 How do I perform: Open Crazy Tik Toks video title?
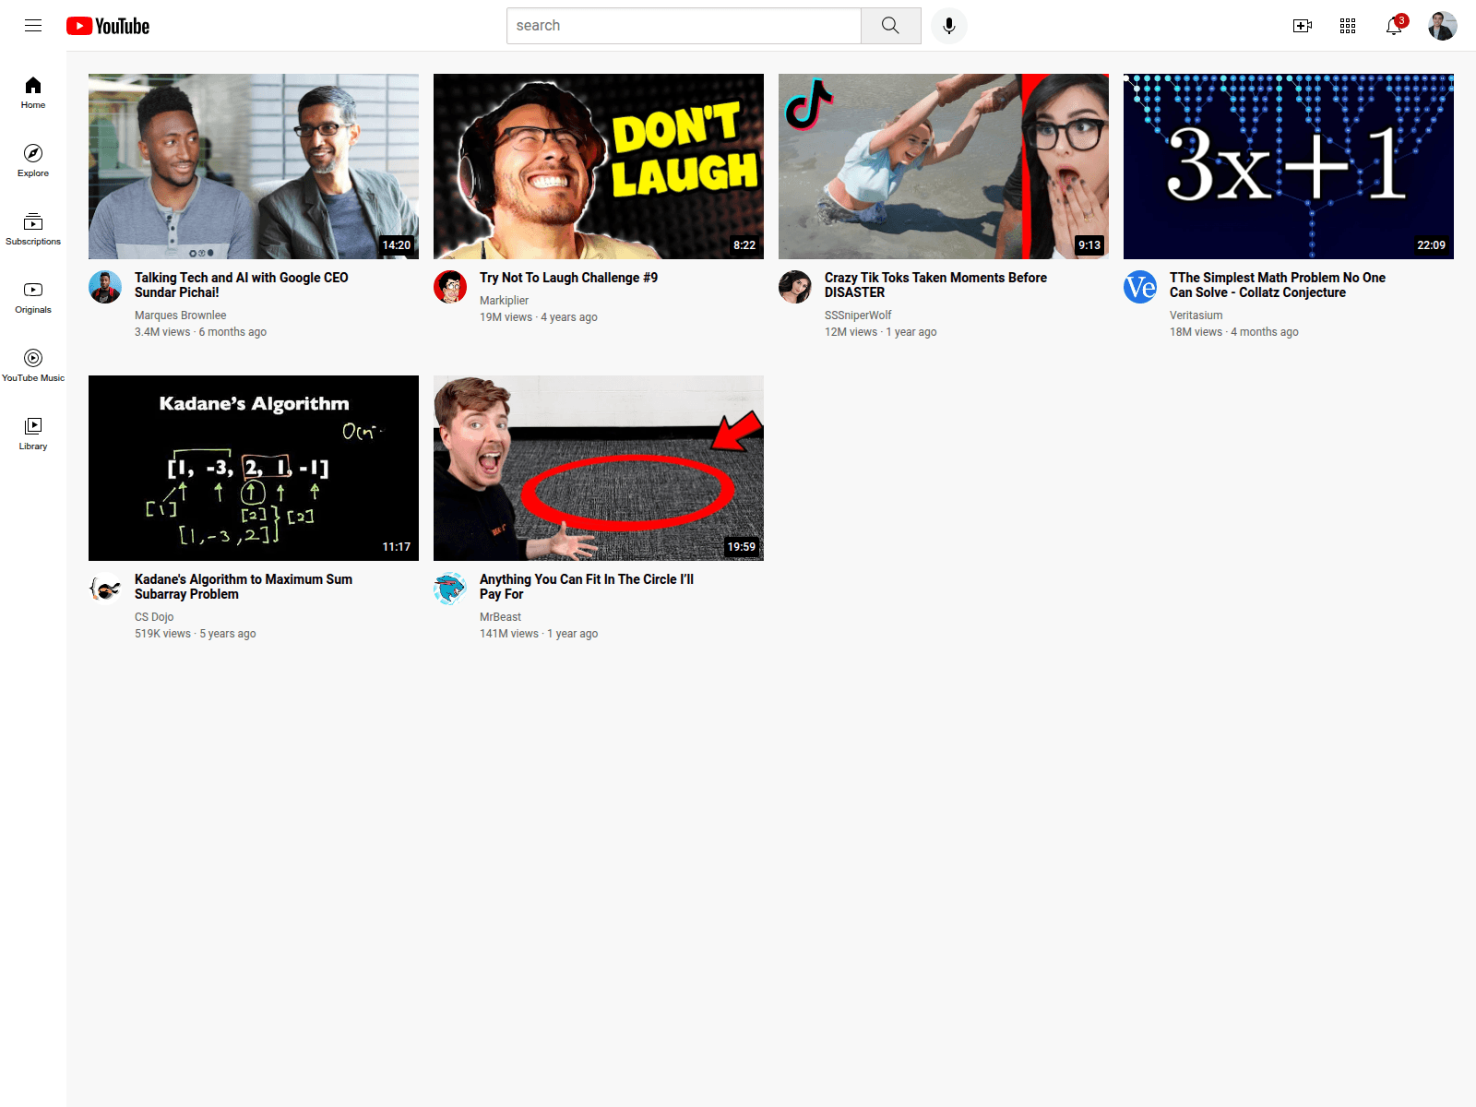[935, 285]
